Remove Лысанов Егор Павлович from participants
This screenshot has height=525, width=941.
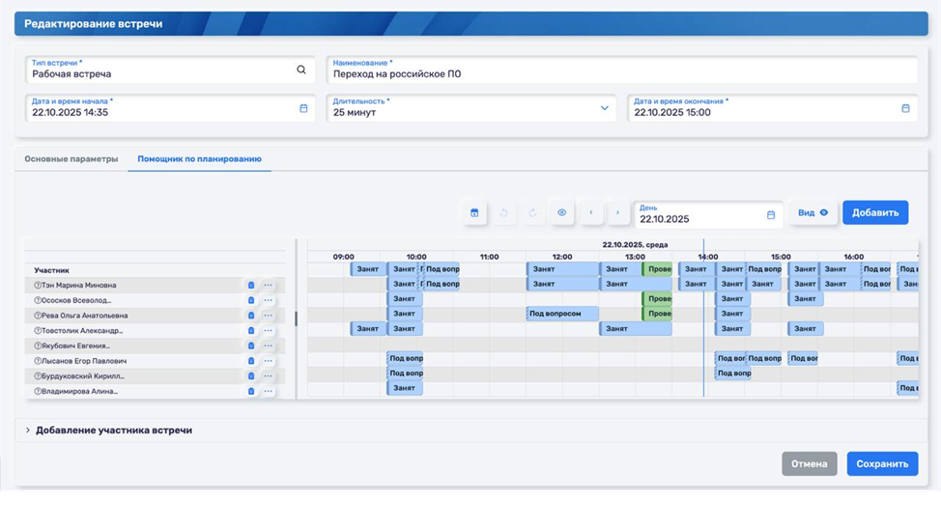pyautogui.click(x=251, y=361)
